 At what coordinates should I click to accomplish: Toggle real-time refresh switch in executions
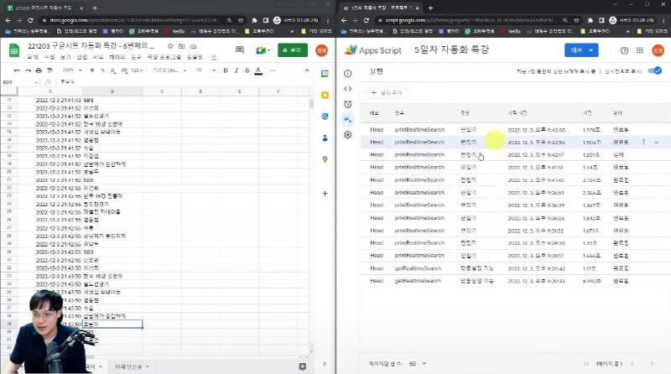pos(655,70)
